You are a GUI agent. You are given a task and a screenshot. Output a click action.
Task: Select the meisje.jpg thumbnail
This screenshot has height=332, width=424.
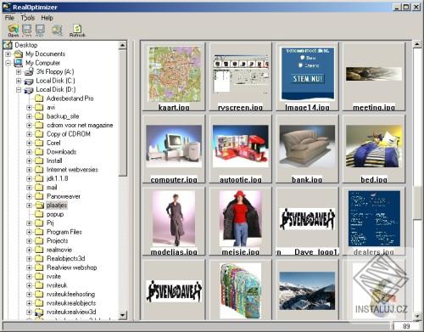[241, 218]
